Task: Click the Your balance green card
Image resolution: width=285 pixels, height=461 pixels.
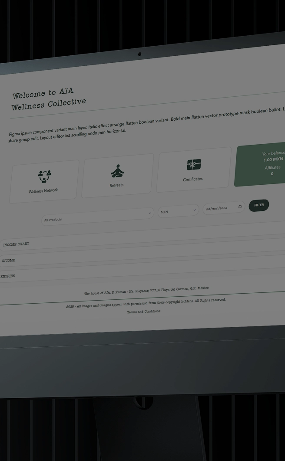Action: coord(260,166)
